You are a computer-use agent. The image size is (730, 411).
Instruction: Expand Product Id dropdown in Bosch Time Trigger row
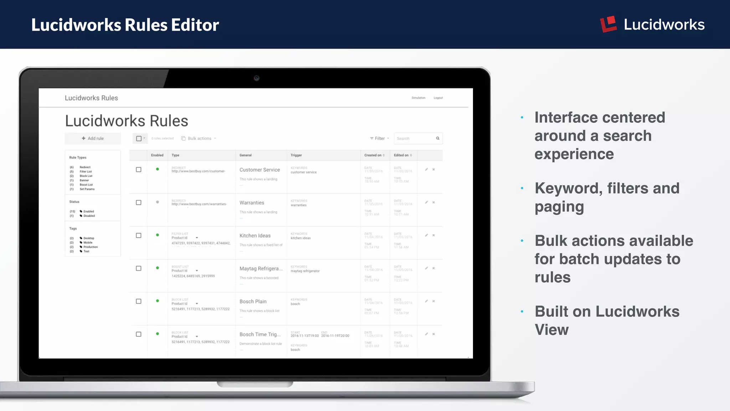click(x=197, y=336)
